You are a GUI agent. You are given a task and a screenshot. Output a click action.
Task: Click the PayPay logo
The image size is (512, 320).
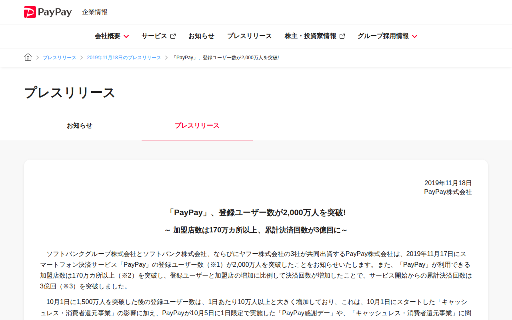click(48, 12)
